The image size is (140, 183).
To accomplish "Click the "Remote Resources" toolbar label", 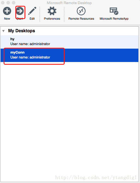I will tap(81, 19).
